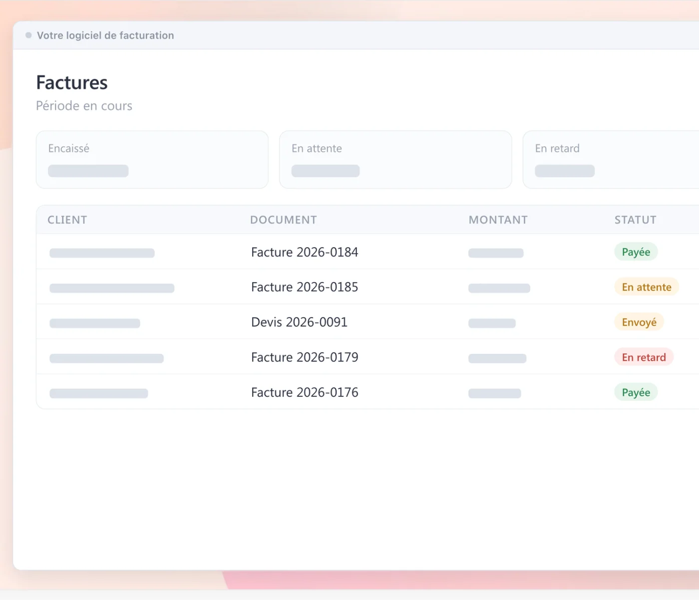Open Facture 2026-0185
Screen dimensions: 699x600
305,287
